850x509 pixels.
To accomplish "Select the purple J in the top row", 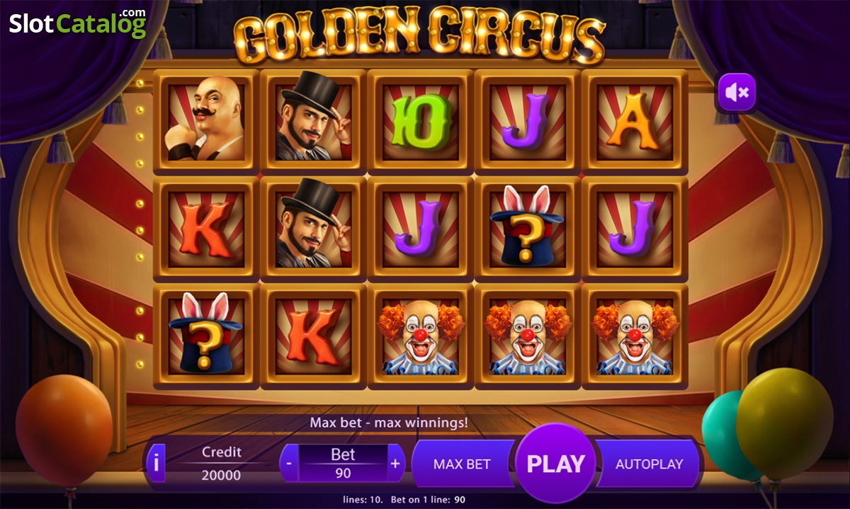I will (527, 121).
